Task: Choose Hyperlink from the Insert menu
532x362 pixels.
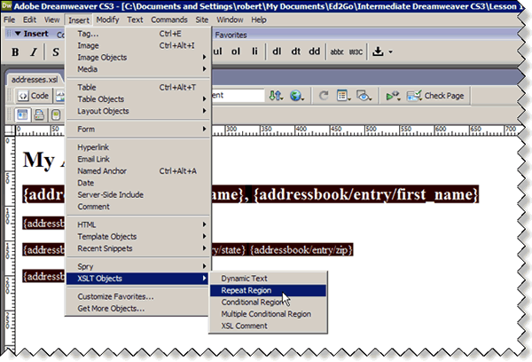Action: (137, 147)
